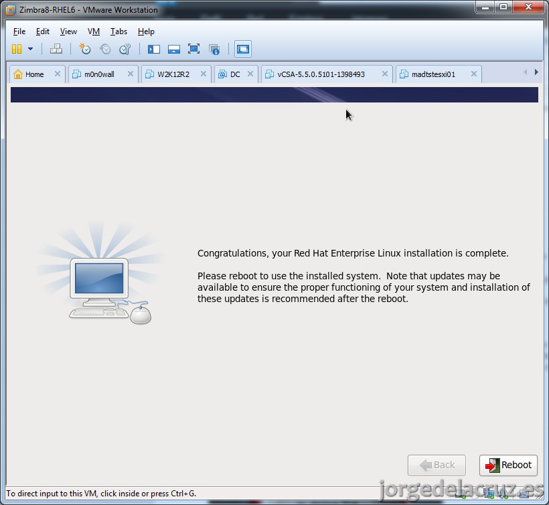This screenshot has width=549, height=505.
Task: Pause the virtual machine via toolbar
Action: click(17, 49)
